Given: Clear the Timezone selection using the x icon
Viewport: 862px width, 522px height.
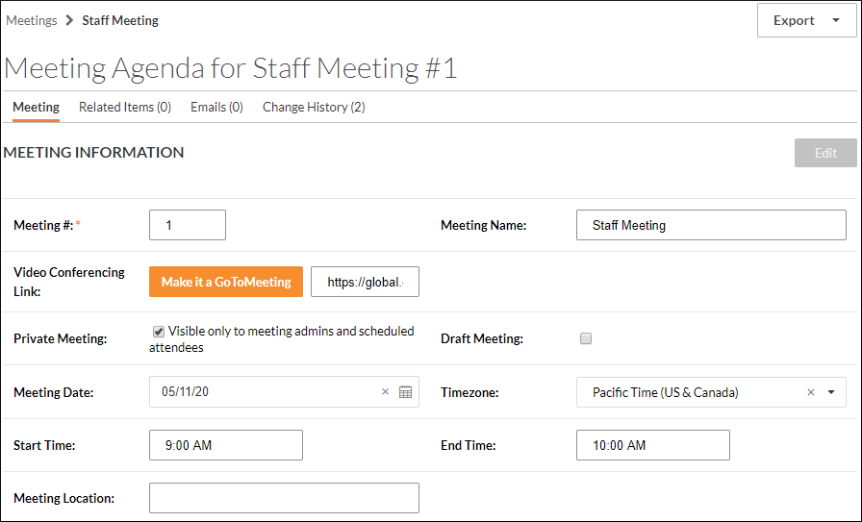Looking at the screenshot, I should 810,392.
